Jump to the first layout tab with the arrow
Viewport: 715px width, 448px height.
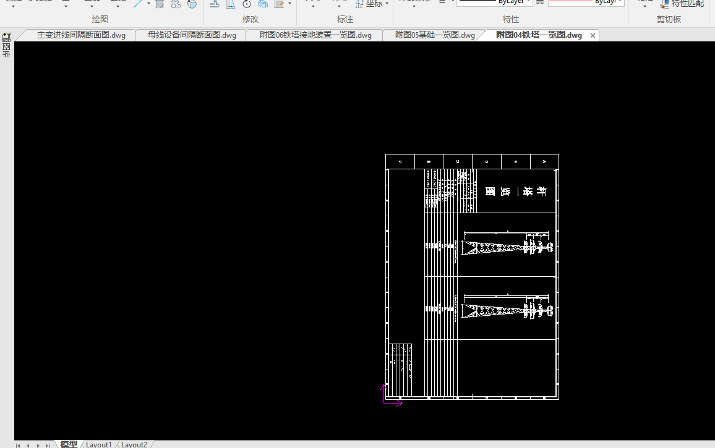[18, 446]
